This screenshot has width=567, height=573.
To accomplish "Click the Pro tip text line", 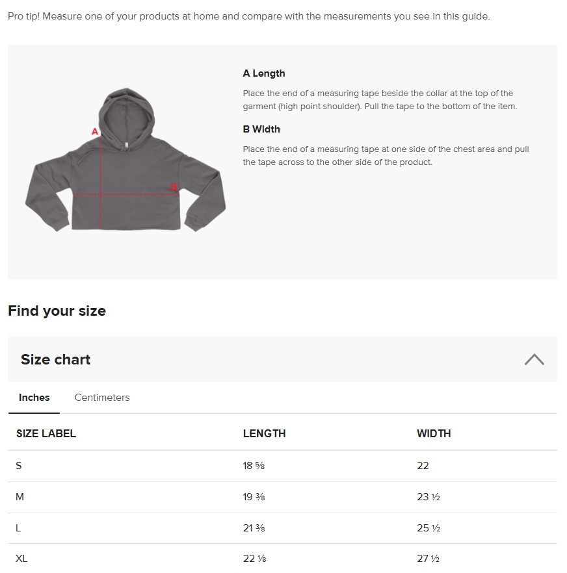I will 248,16.
